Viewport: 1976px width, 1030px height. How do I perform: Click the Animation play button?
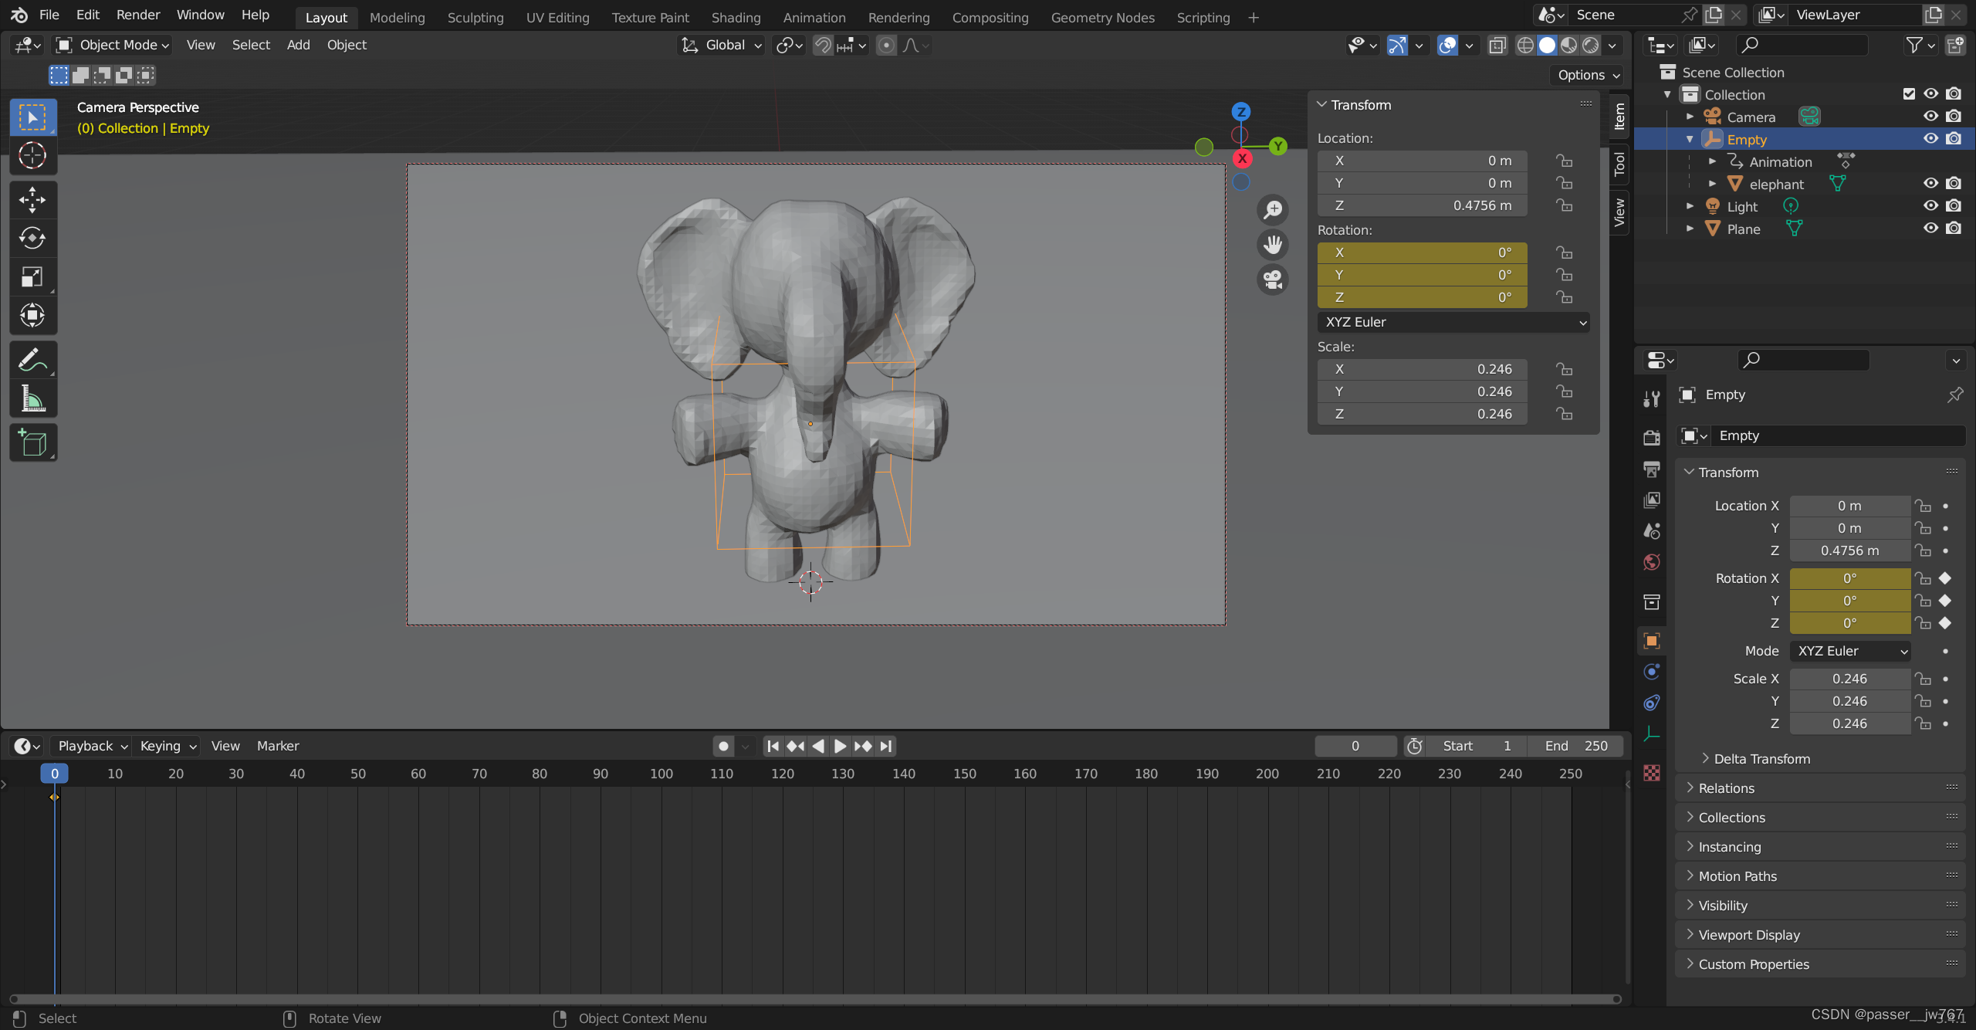click(837, 745)
